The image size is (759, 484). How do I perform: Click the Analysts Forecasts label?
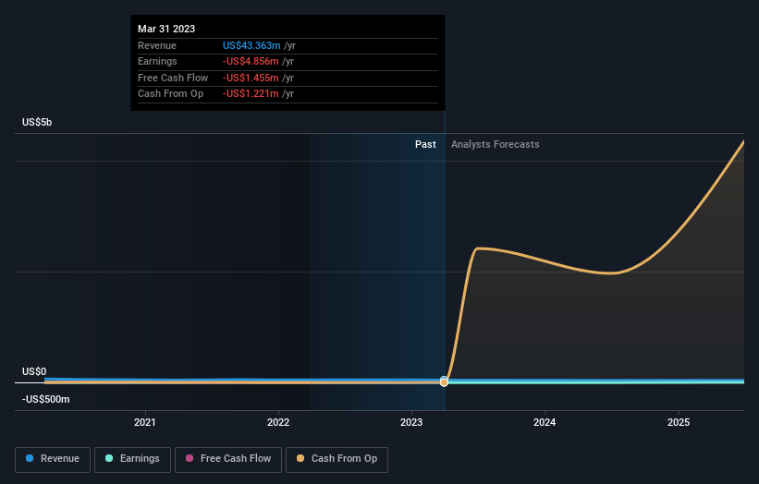point(496,144)
